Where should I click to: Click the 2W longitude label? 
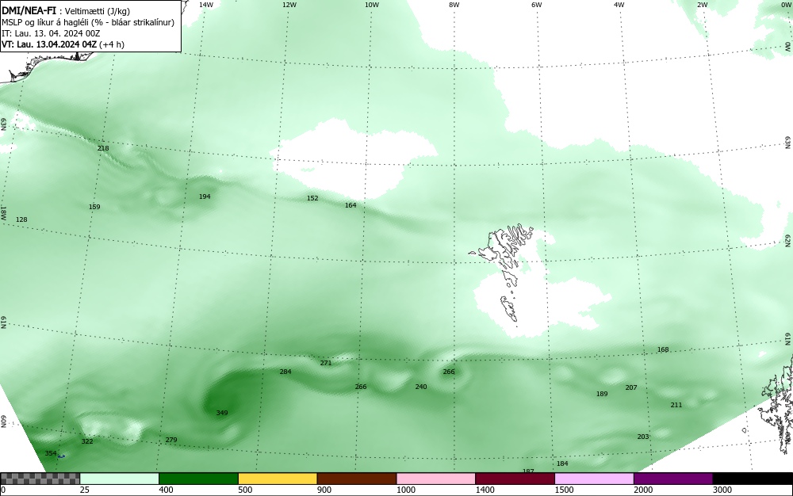click(702, 5)
